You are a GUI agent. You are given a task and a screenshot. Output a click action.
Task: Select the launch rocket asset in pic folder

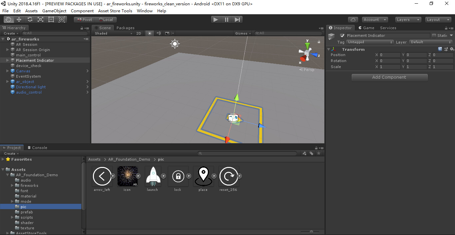coord(152,176)
